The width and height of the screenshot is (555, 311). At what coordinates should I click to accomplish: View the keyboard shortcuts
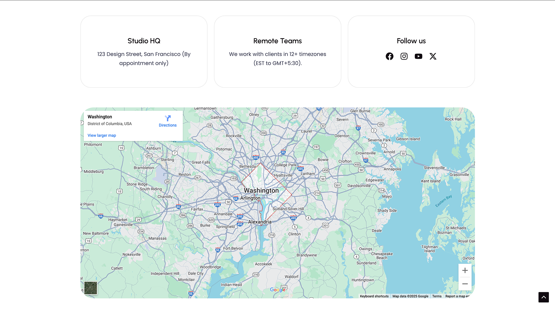(374, 296)
